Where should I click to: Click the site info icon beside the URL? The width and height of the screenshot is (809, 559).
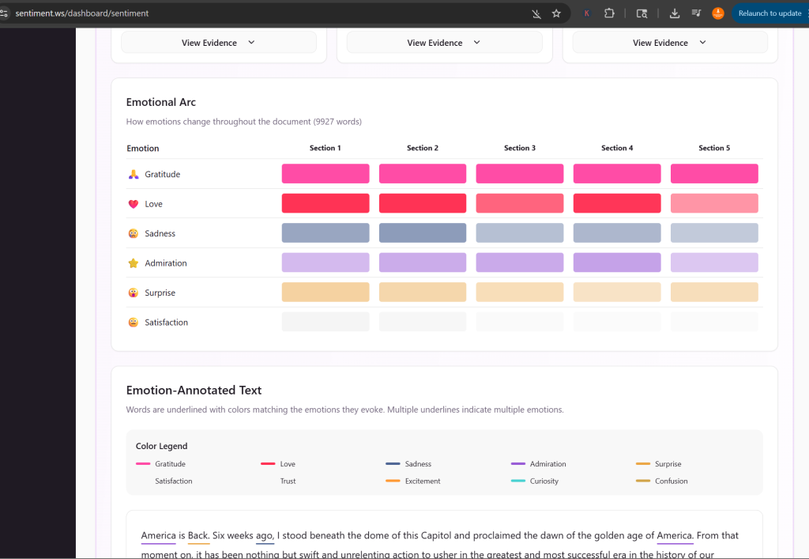point(5,13)
